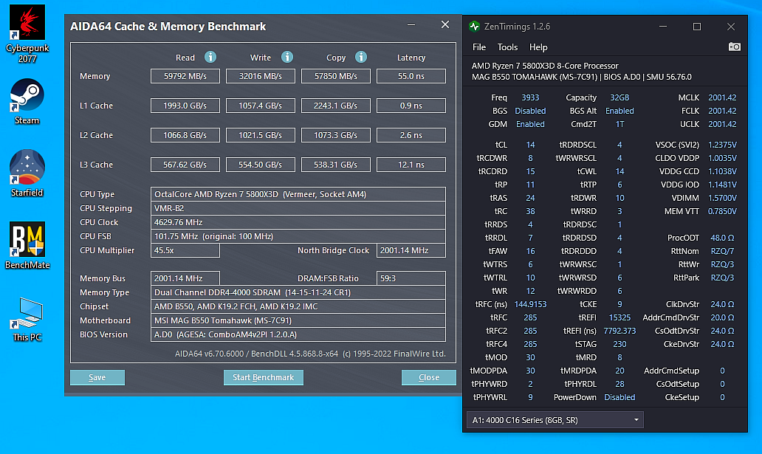Expand the A1: 4000 C16 Series module dropdown
The height and width of the screenshot is (454, 762).
click(555, 420)
